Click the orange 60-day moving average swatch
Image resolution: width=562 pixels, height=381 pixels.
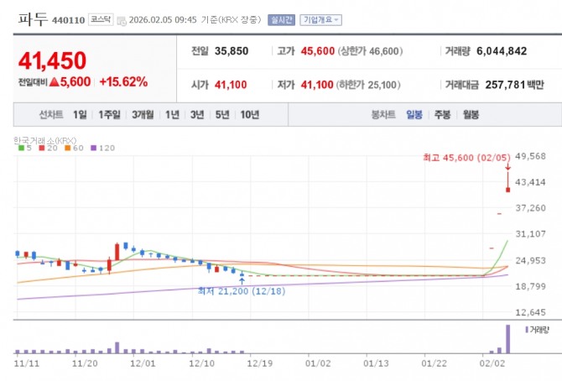coord(67,148)
